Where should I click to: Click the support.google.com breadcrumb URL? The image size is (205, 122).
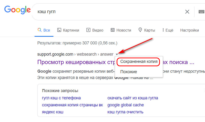point(75,54)
